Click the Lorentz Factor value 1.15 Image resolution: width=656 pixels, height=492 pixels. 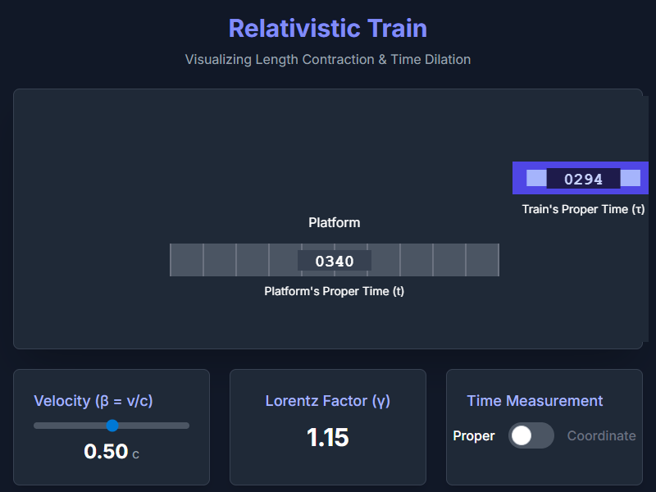click(x=327, y=438)
